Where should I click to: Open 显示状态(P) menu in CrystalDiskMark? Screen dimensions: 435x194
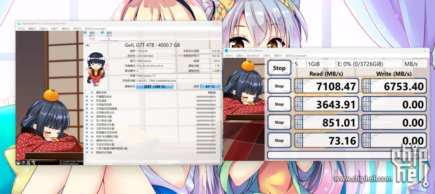(253, 55)
